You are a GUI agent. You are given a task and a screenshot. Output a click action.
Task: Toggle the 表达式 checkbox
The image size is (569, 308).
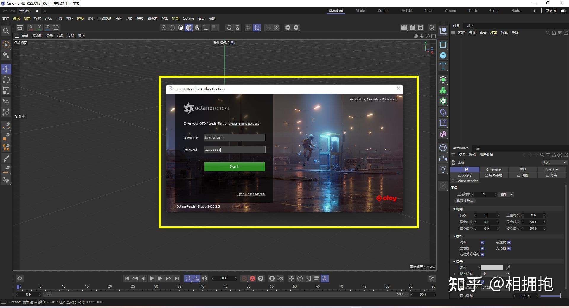pyautogui.click(x=509, y=242)
